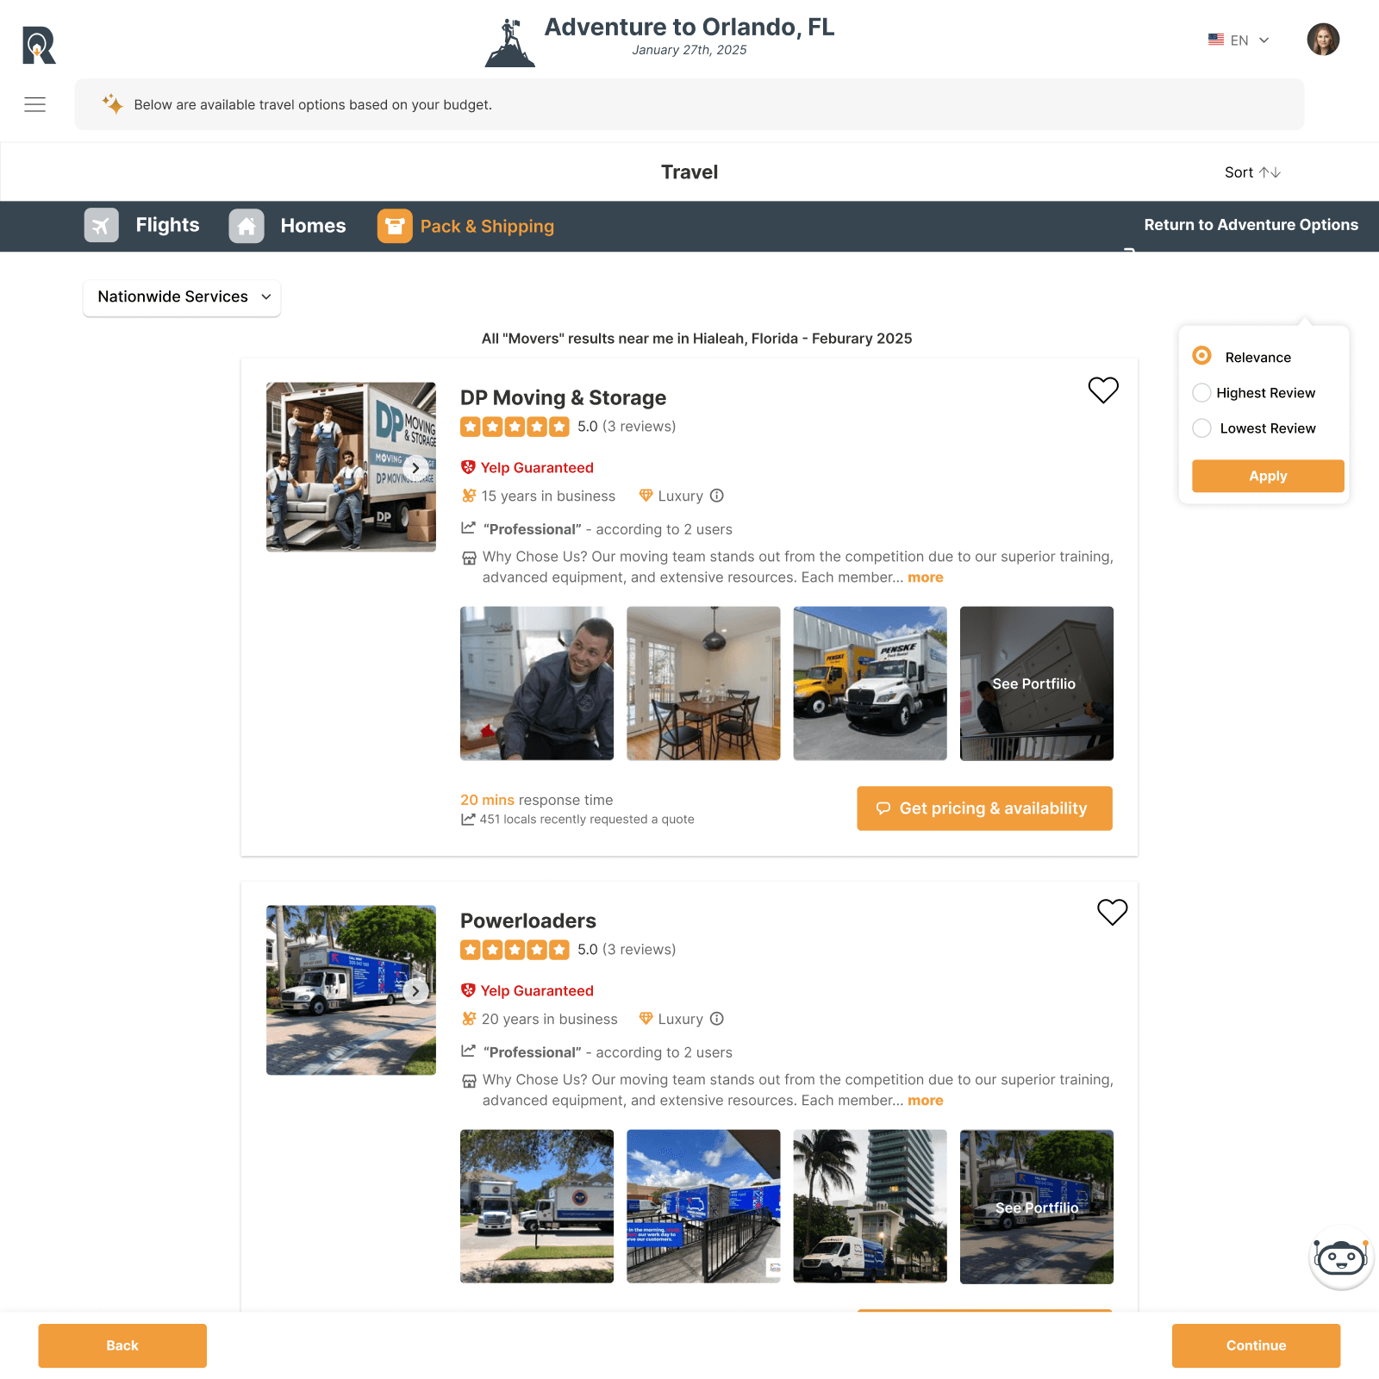Open the user profile avatar
The width and height of the screenshot is (1379, 1379).
[x=1323, y=40]
